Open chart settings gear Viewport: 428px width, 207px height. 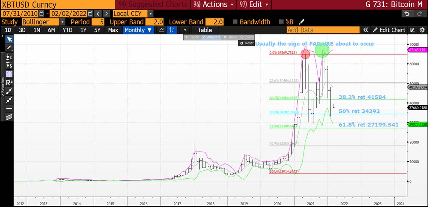(422, 30)
